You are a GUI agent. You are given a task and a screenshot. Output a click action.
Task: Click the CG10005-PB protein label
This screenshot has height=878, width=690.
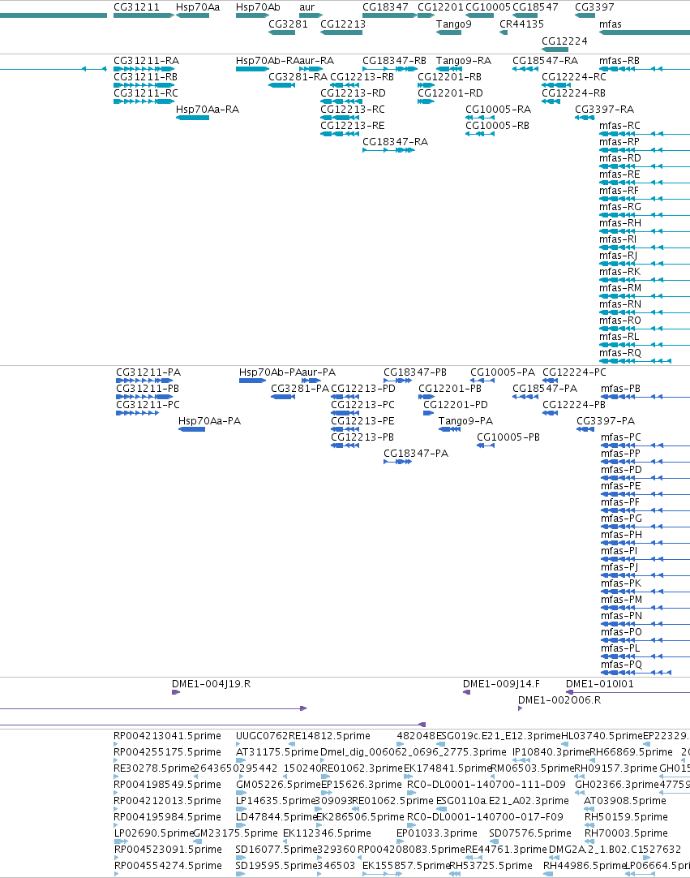coord(508,437)
